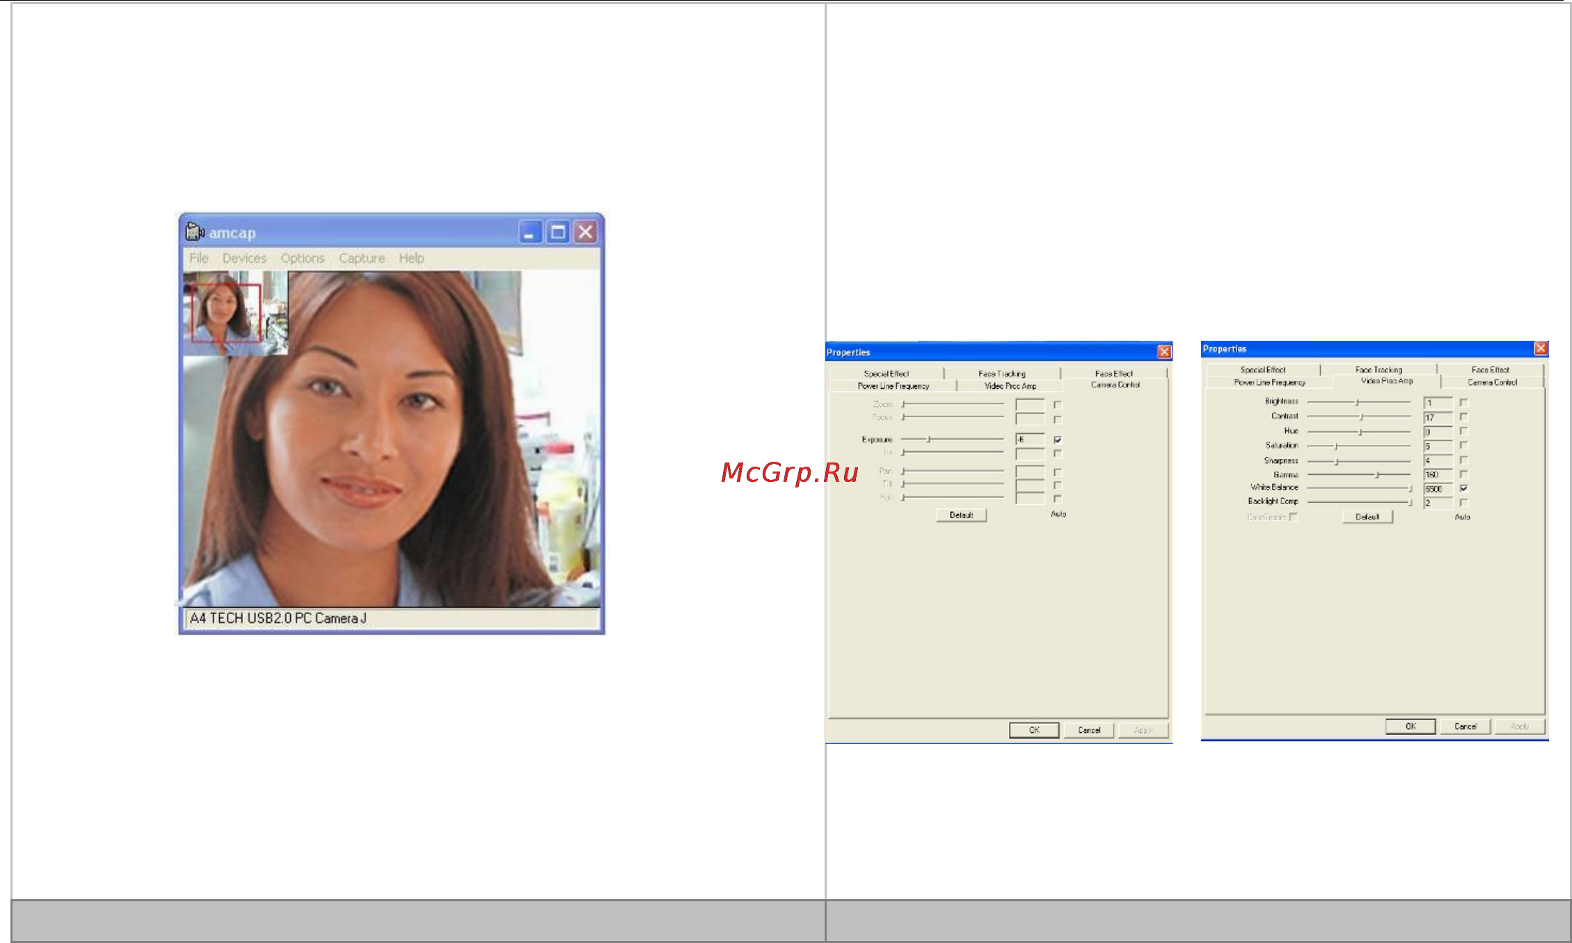Click the Brightness slider handle
Image resolution: width=1572 pixels, height=943 pixels.
[x=1357, y=402]
